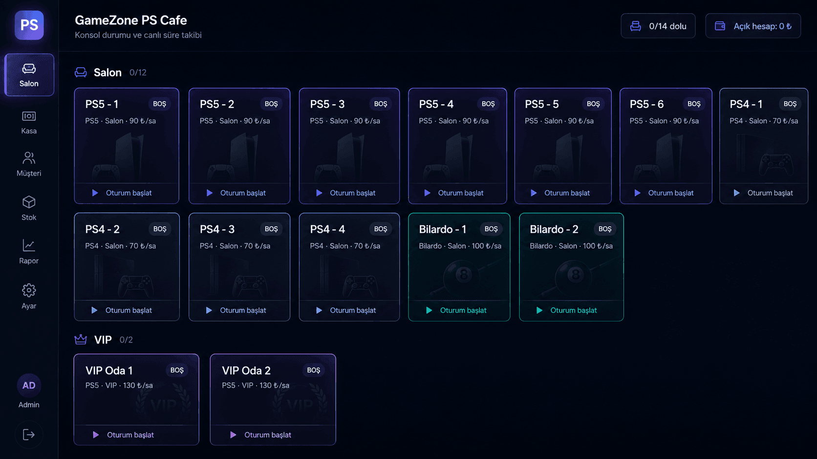This screenshot has height=459, width=817.
Task: Click the Bilardo - 1 eight-ball image
Action: [463, 276]
